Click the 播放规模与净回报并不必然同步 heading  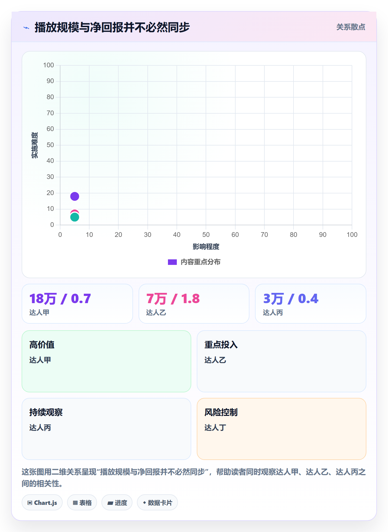(x=112, y=27)
